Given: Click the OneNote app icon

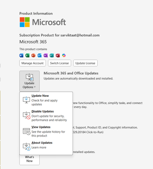Looking at the screenshot, I should coord(46,55).
